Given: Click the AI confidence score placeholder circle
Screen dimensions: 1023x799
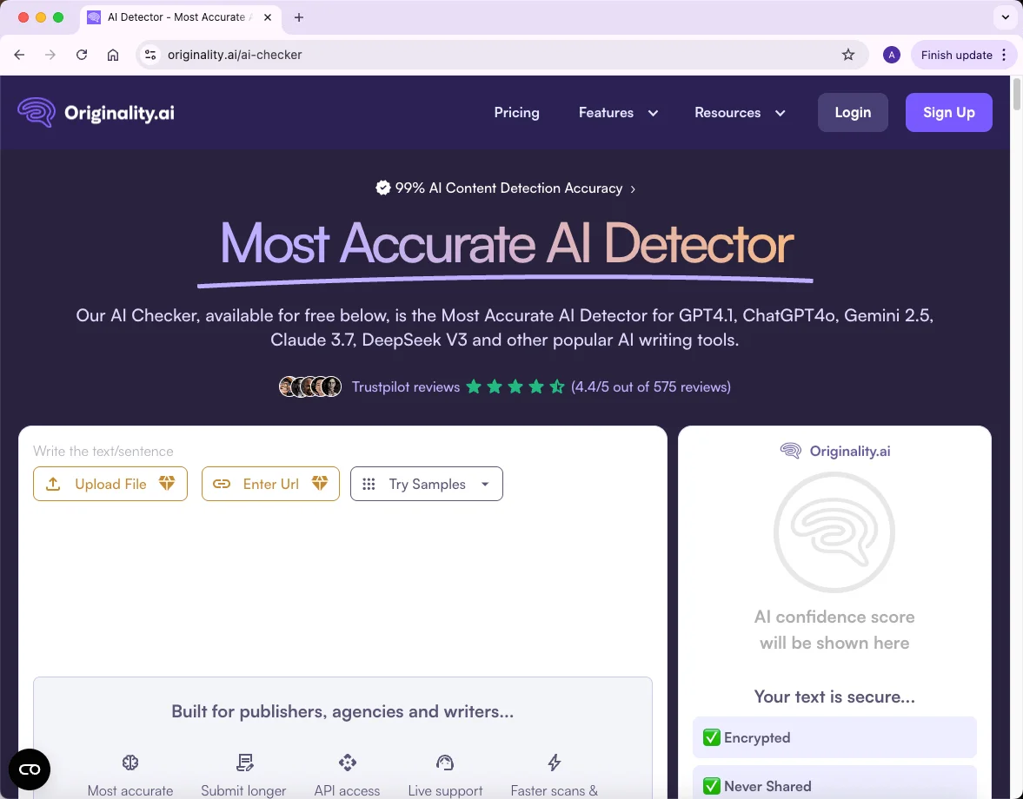Looking at the screenshot, I should (834, 532).
